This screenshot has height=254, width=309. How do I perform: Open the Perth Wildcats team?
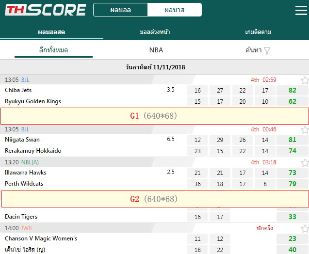click(x=24, y=184)
